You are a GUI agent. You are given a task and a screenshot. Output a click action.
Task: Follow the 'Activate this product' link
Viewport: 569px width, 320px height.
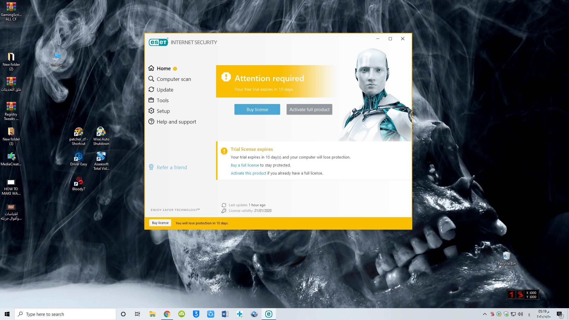248,173
